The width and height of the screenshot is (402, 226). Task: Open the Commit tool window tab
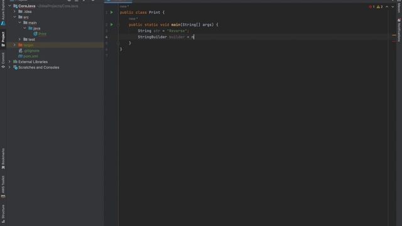tap(3, 60)
